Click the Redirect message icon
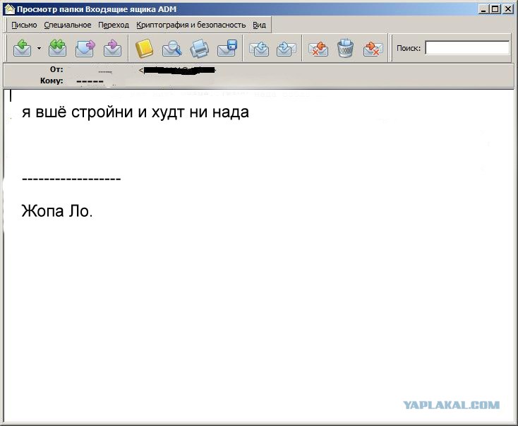Image resolution: width=518 pixels, height=426 pixels. [x=113, y=48]
